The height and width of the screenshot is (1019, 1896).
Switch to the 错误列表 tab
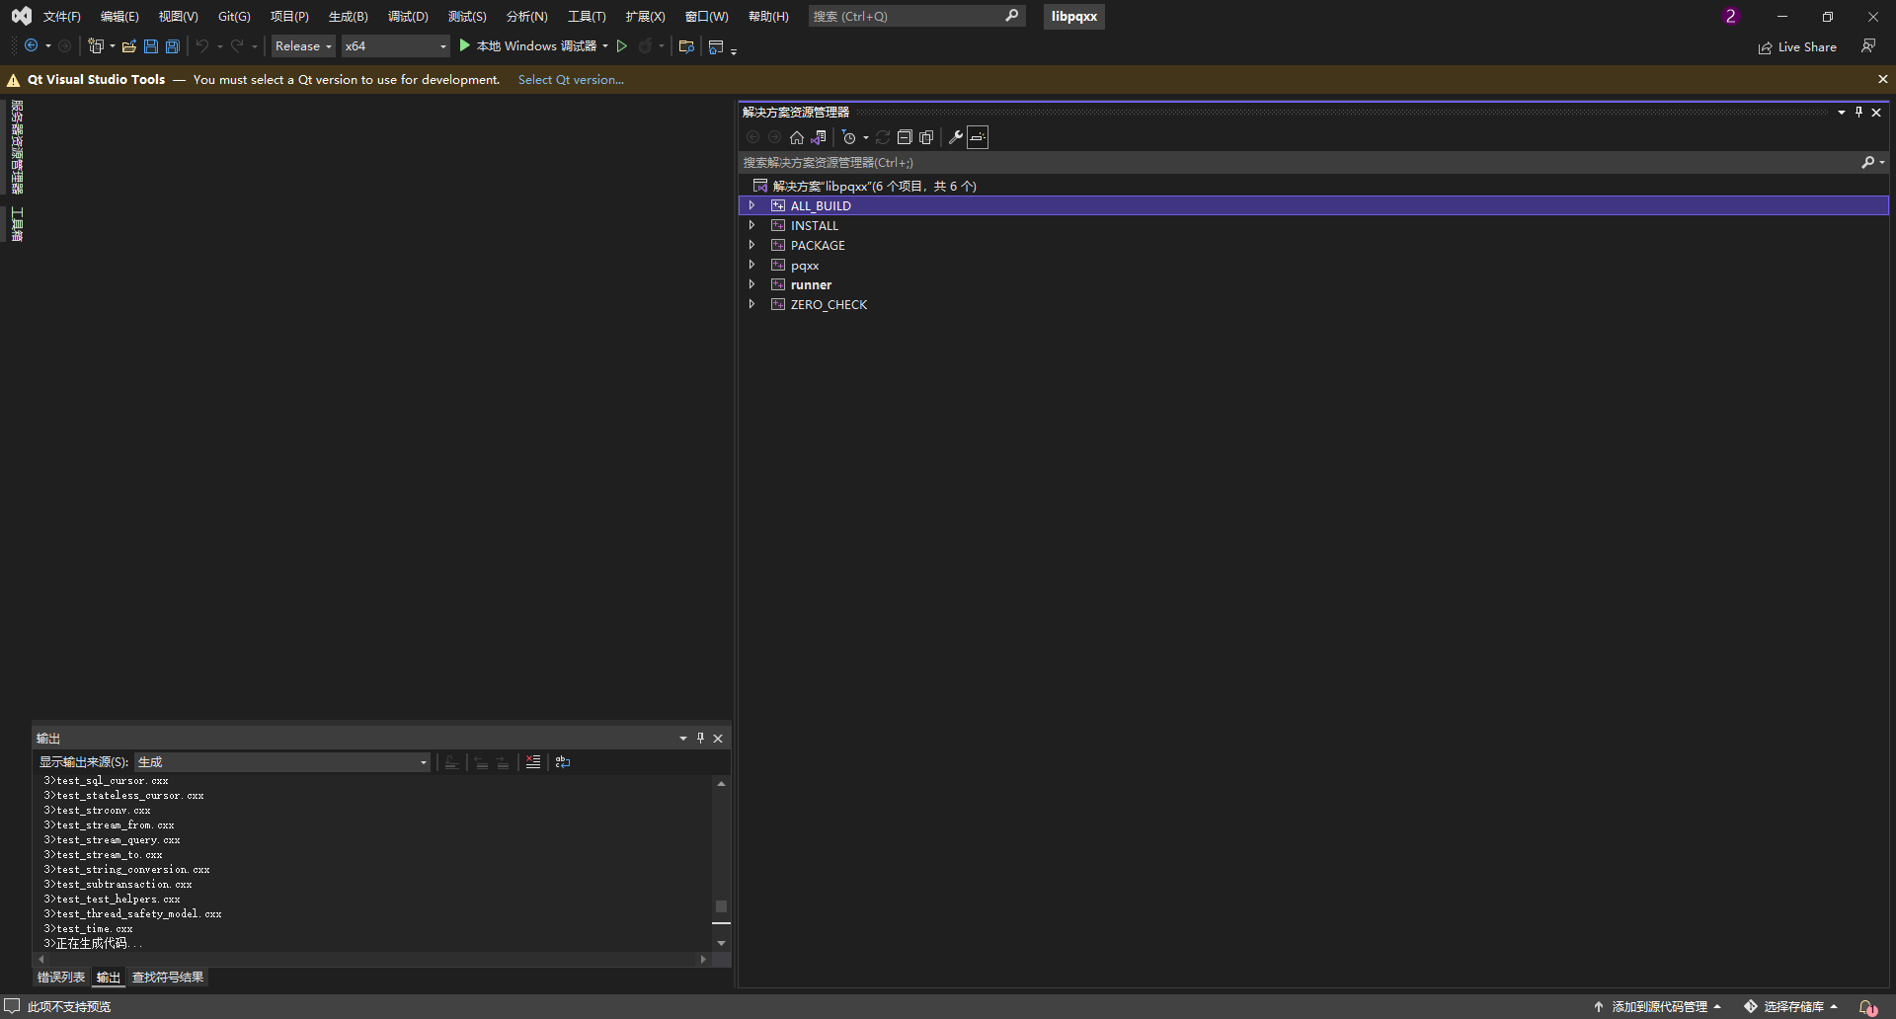60,977
